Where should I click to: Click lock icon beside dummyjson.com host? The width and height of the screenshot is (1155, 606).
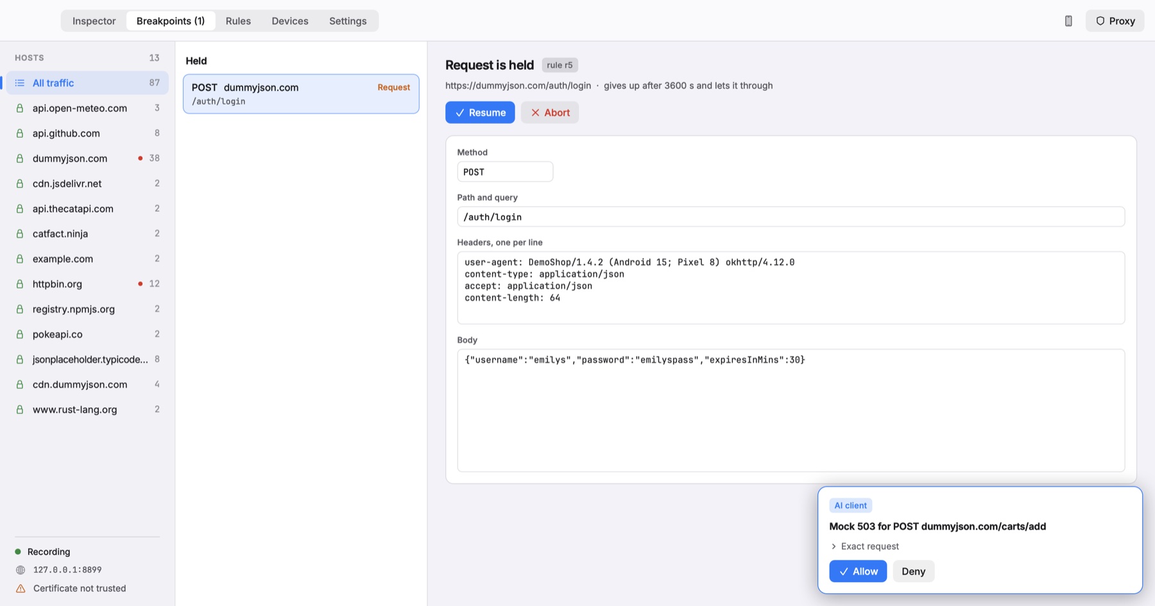tap(20, 158)
